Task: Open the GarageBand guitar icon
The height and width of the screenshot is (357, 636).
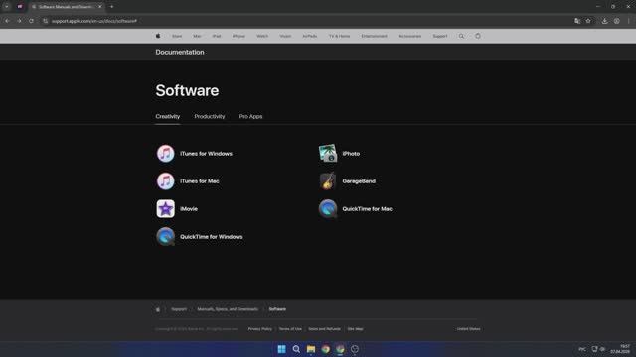Action: point(328,180)
